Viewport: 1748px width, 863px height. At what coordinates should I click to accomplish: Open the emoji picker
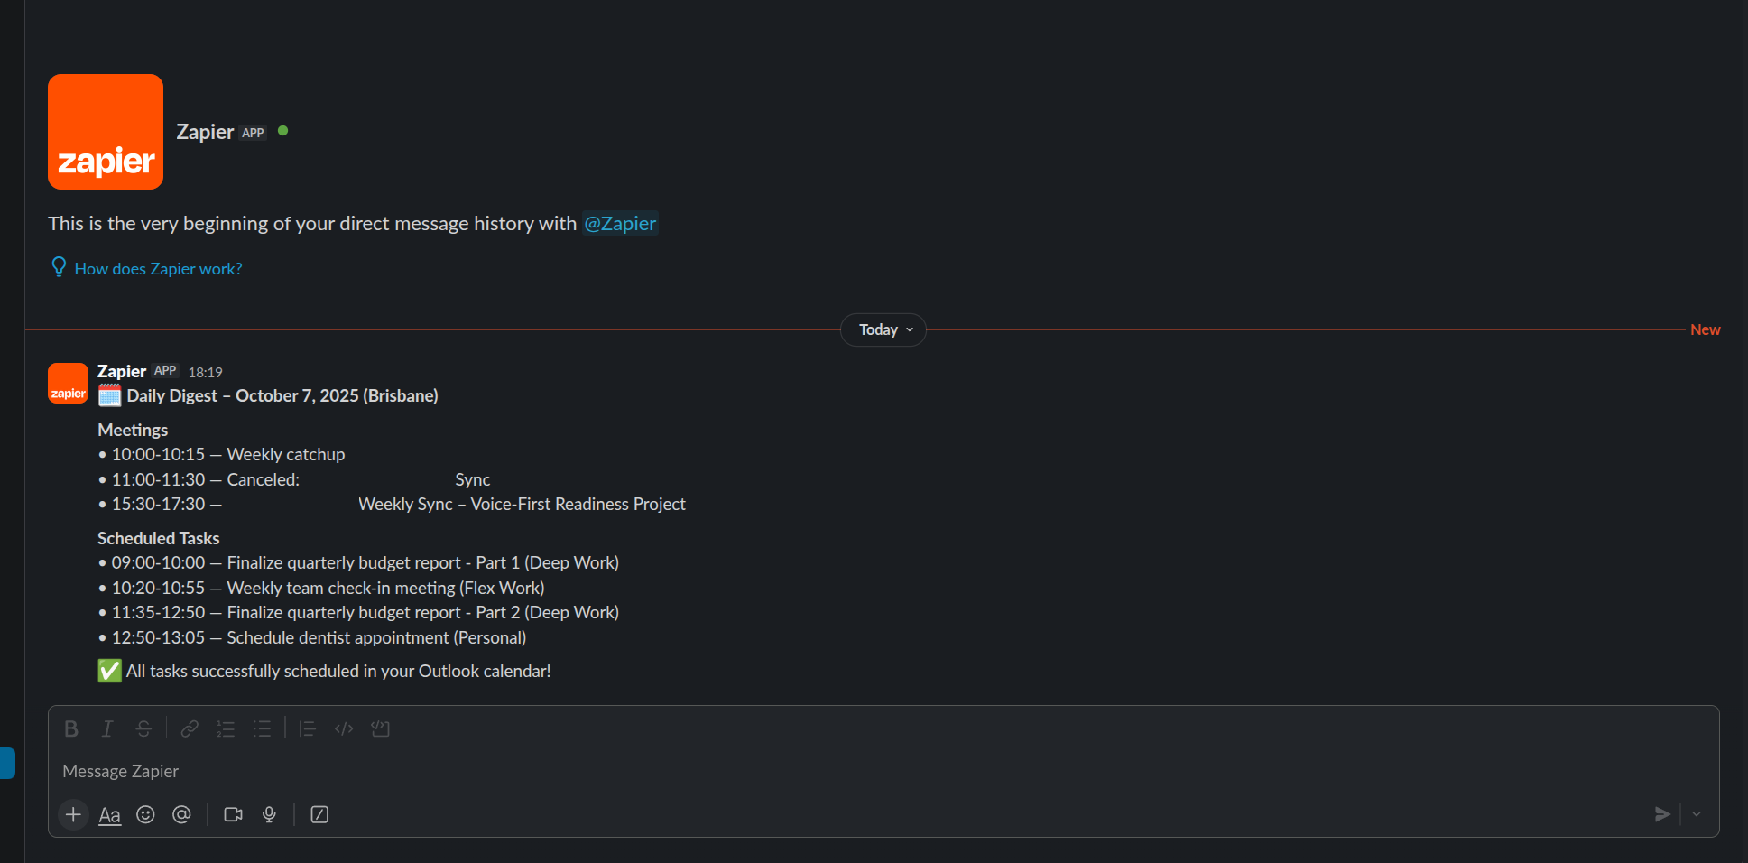(x=145, y=814)
